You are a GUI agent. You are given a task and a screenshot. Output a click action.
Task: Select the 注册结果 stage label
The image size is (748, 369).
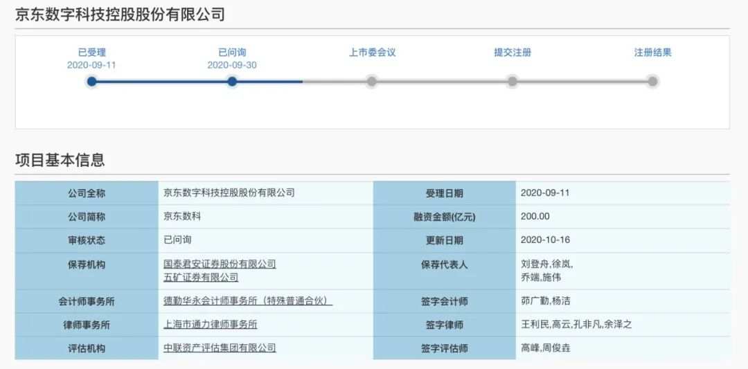pyautogui.click(x=652, y=53)
